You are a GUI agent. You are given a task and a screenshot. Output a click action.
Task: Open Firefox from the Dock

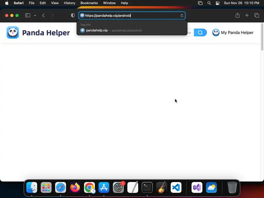click(75, 187)
